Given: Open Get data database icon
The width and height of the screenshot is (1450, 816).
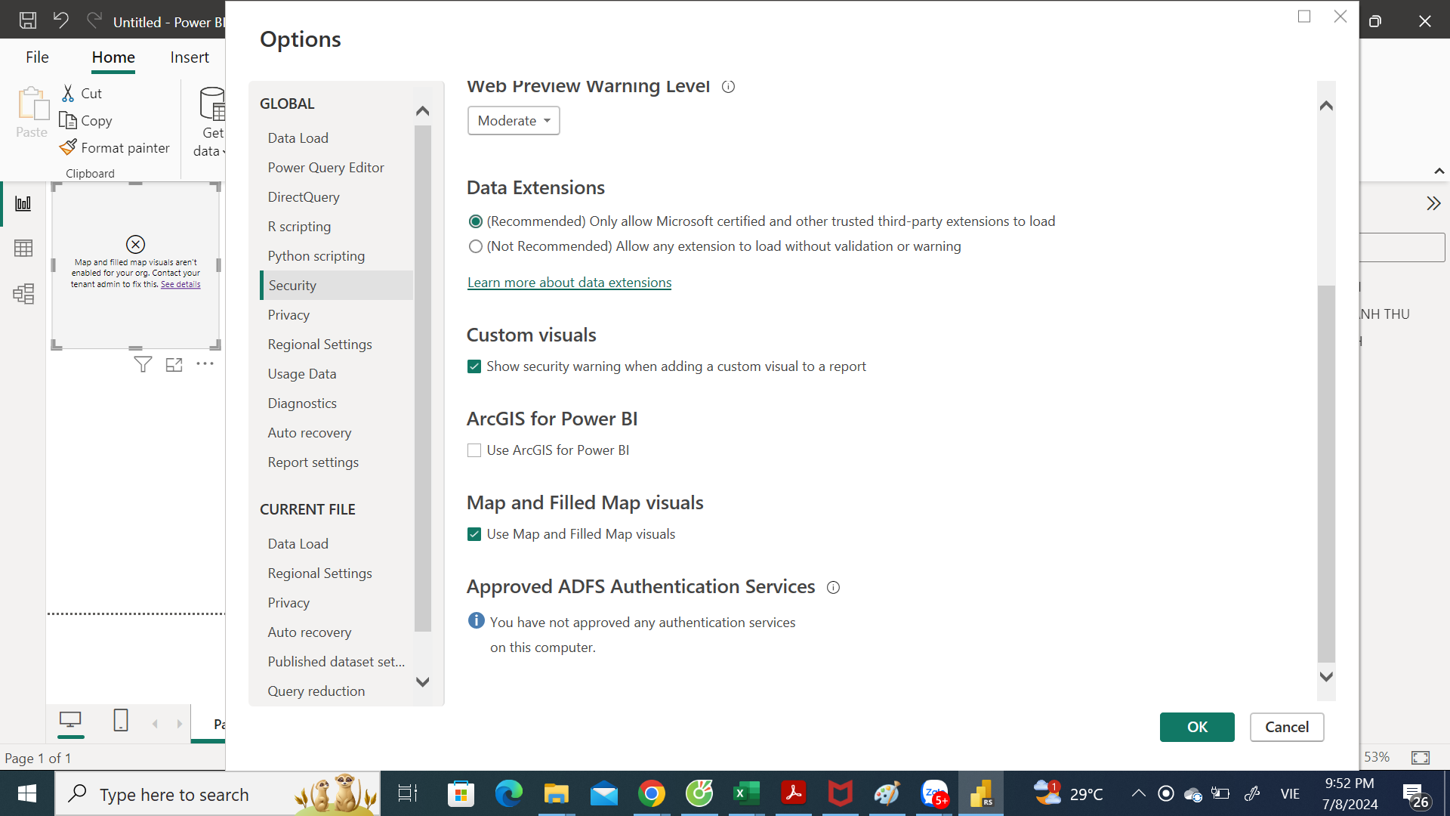Looking at the screenshot, I should pyautogui.click(x=212, y=104).
